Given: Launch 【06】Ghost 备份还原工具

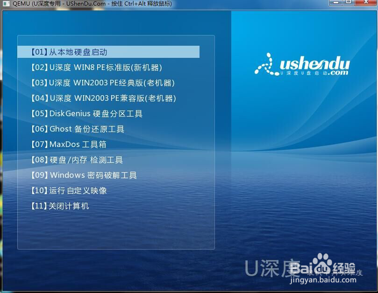Looking at the screenshot, I should coord(78,129).
